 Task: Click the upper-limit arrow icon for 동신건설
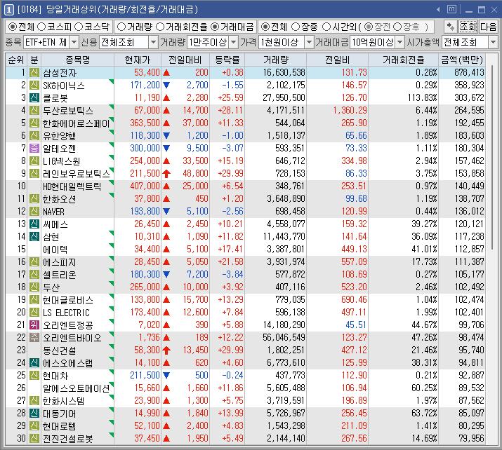click(166, 350)
